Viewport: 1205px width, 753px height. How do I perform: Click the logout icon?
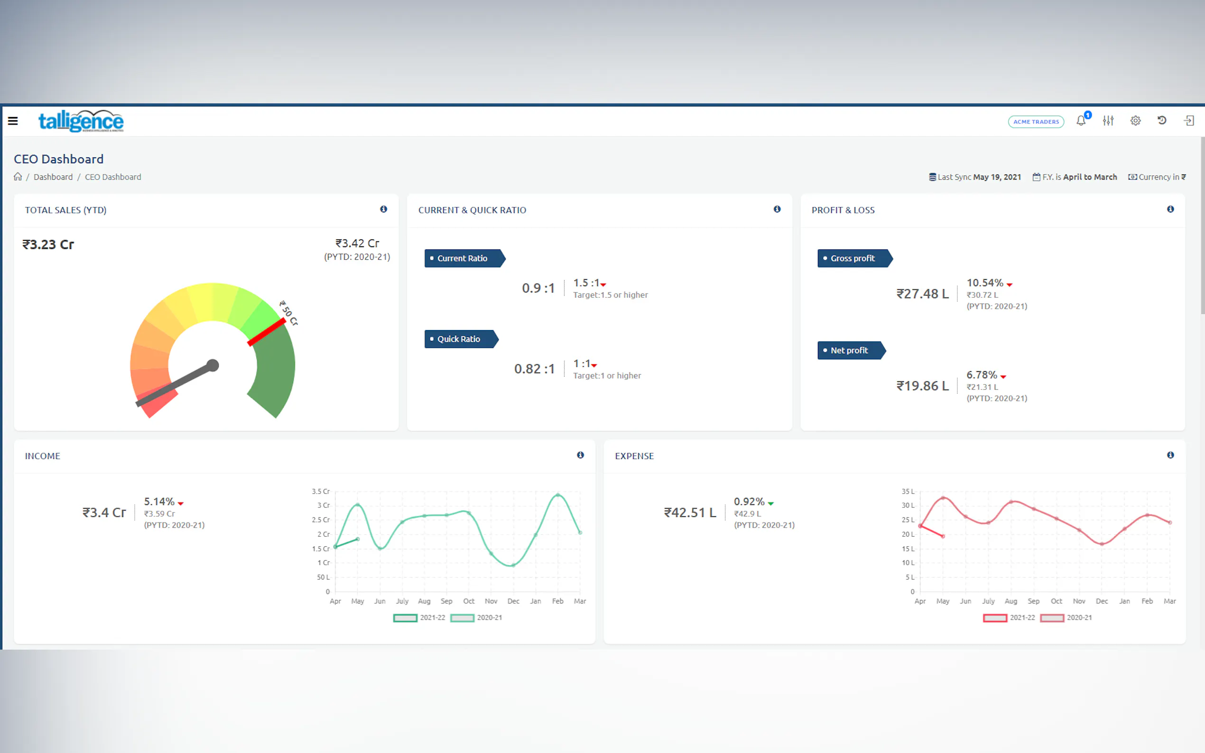point(1189,121)
